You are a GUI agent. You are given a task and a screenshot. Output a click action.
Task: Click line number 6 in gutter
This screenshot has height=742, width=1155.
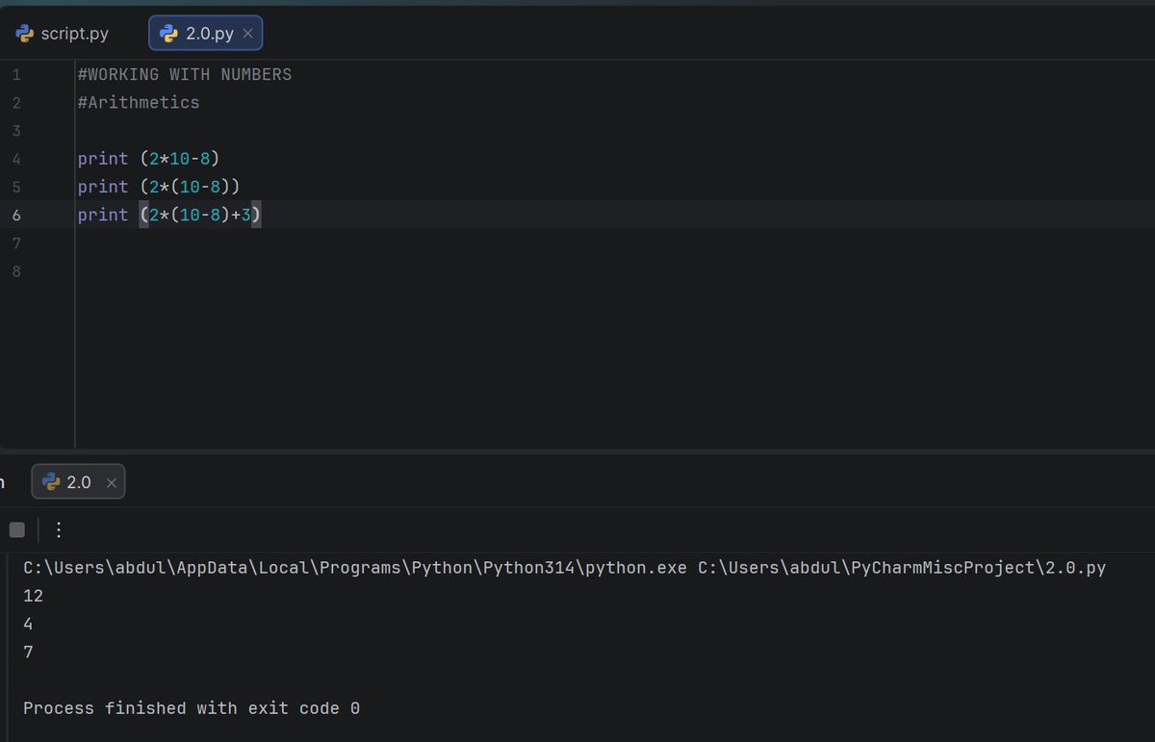(x=17, y=215)
